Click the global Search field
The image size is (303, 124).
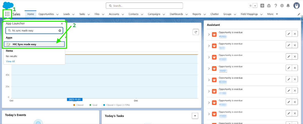[x=144, y=6]
